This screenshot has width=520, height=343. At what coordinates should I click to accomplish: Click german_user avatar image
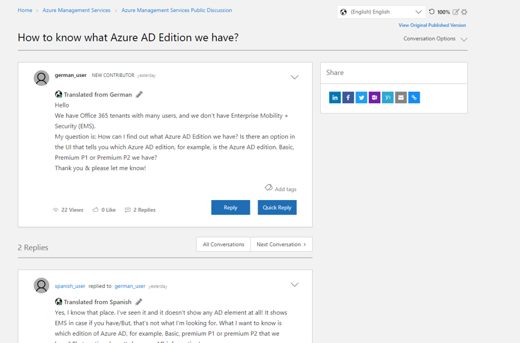click(x=41, y=78)
